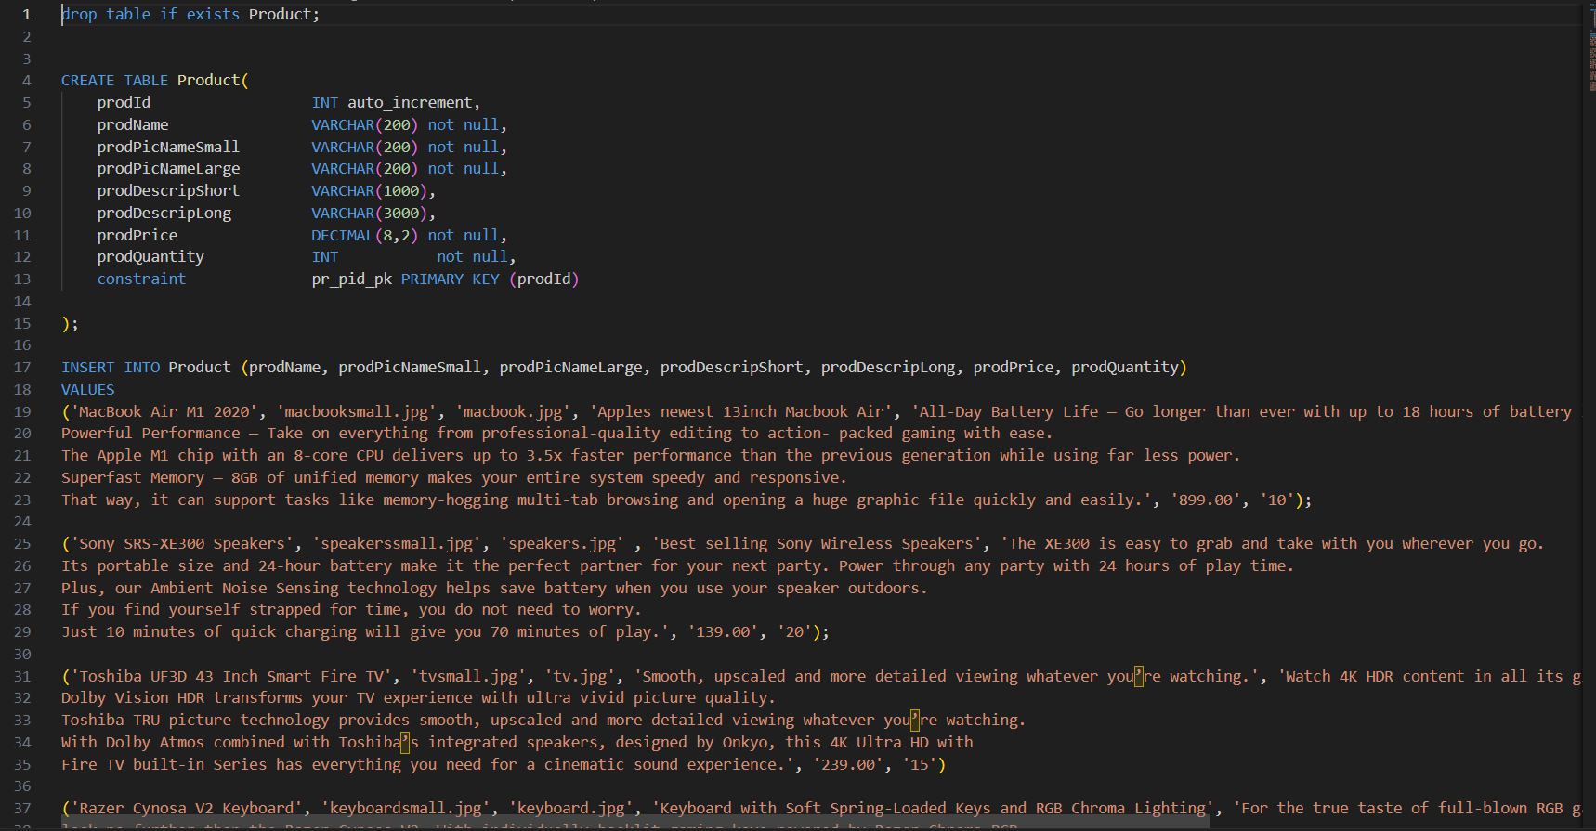1596x831 pixels.
Task: Click 'Razer Cynosa V2 Keyboard' string
Action: [187, 809]
